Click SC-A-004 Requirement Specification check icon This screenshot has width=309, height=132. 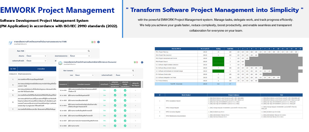115,105
